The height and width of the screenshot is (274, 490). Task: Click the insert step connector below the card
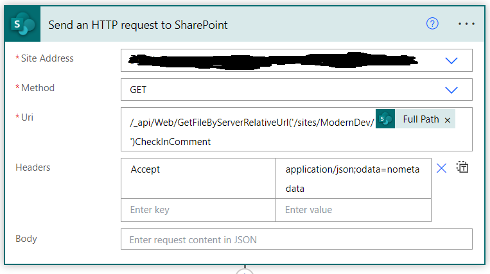point(245,271)
